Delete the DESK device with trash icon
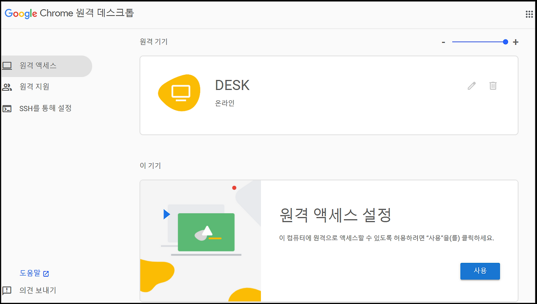537x304 pixels. [x=493, y=86]
